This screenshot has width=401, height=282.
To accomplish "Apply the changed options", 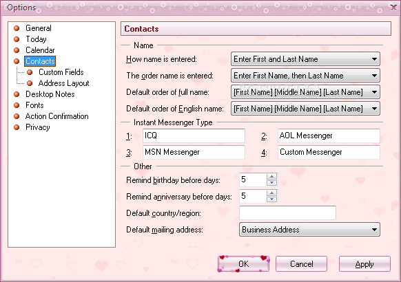I will coord(364,263).
